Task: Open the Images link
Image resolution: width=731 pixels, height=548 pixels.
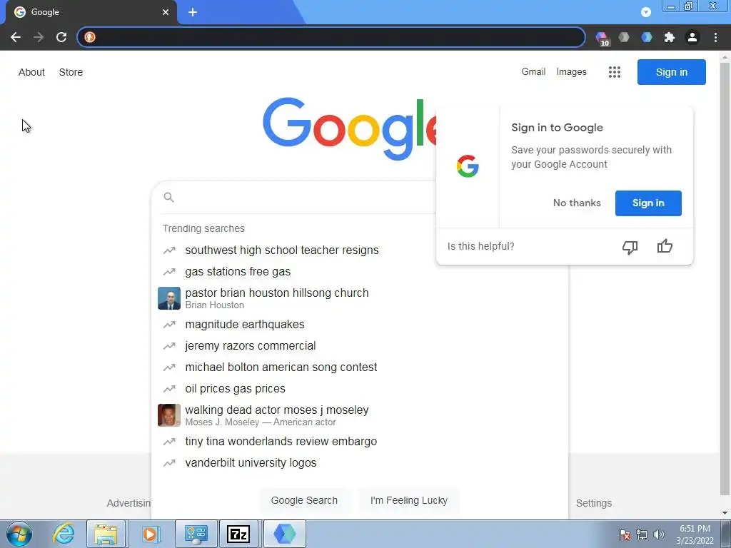Action: pos(571,72)
